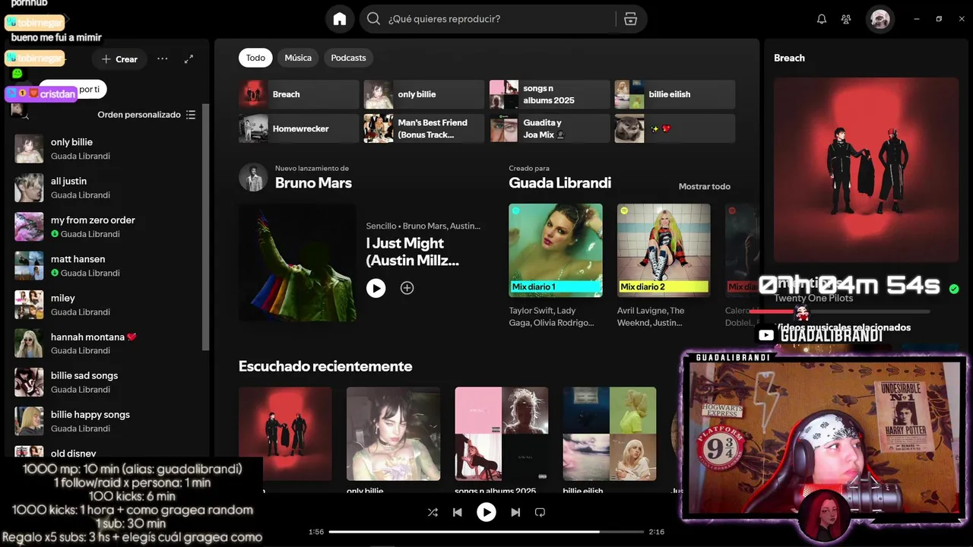This screenshot has width=973, height=547.
Task: Toggle shuffle playback
Action: (x=433, y=512)
